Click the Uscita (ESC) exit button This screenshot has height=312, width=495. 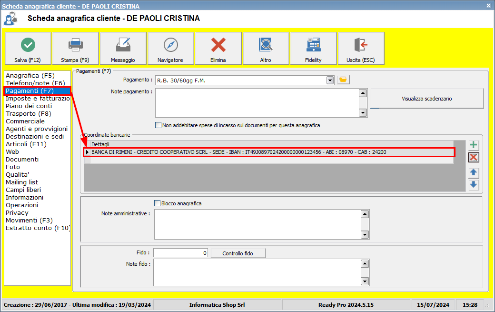pyautogui.click(x=361, y=48)
